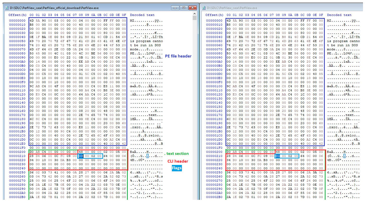
Task: Click Decoded text header in right window
Action: [339, 15]
